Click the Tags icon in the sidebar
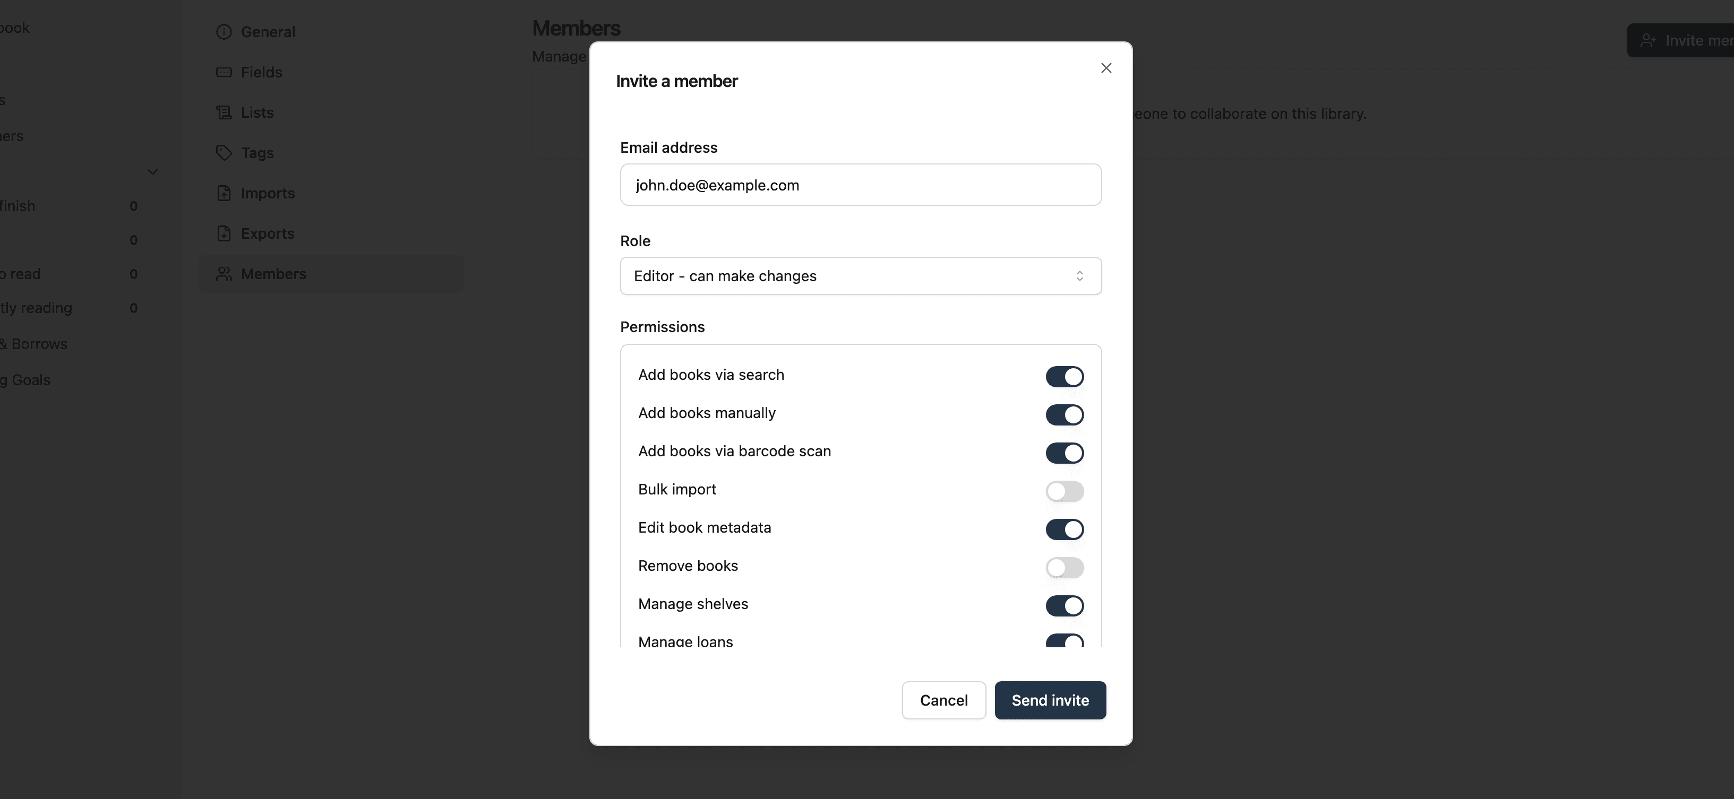Image resolution: width=1734 pixels, height=799 pixels. pyautogui.click(x=224, y=153)
